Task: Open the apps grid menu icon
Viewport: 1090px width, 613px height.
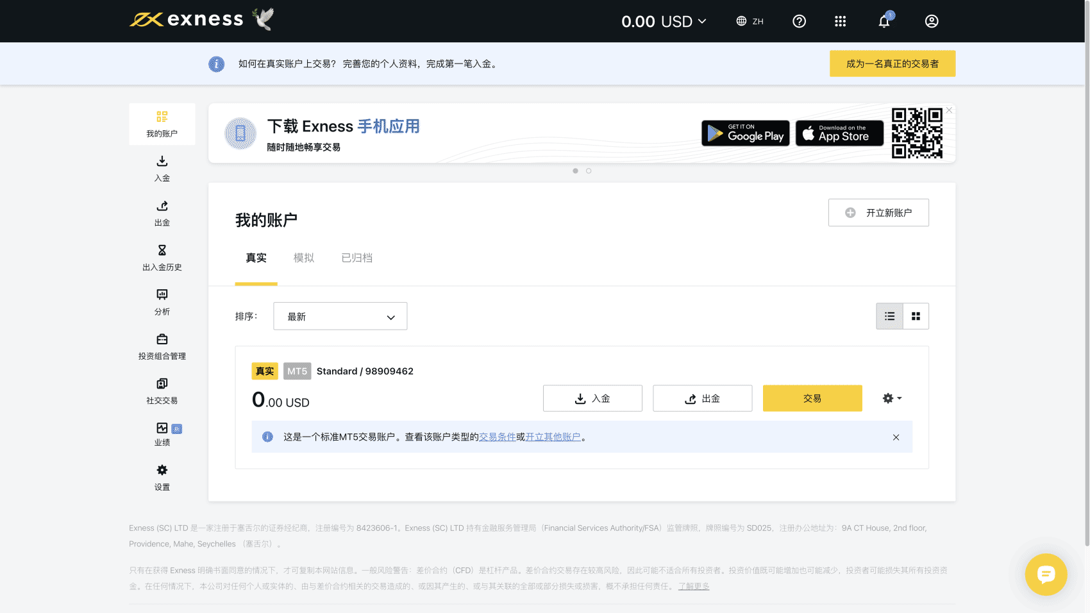Action: click(840, 21)
